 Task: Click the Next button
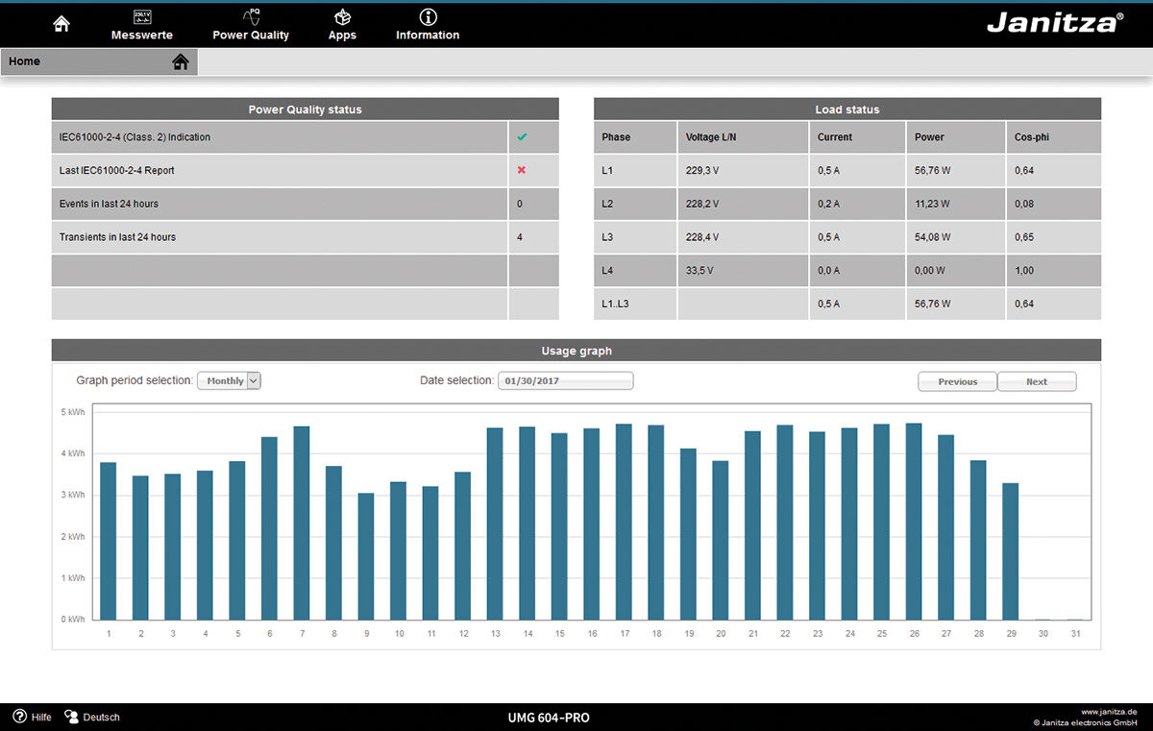click(1037, 381)
